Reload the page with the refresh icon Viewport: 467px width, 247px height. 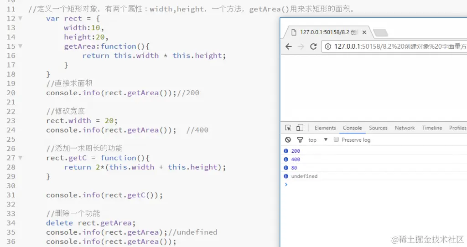[313, 46]
